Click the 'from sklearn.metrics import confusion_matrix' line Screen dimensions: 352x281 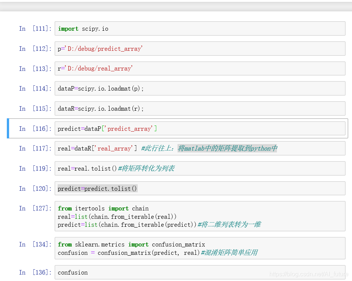131,245
